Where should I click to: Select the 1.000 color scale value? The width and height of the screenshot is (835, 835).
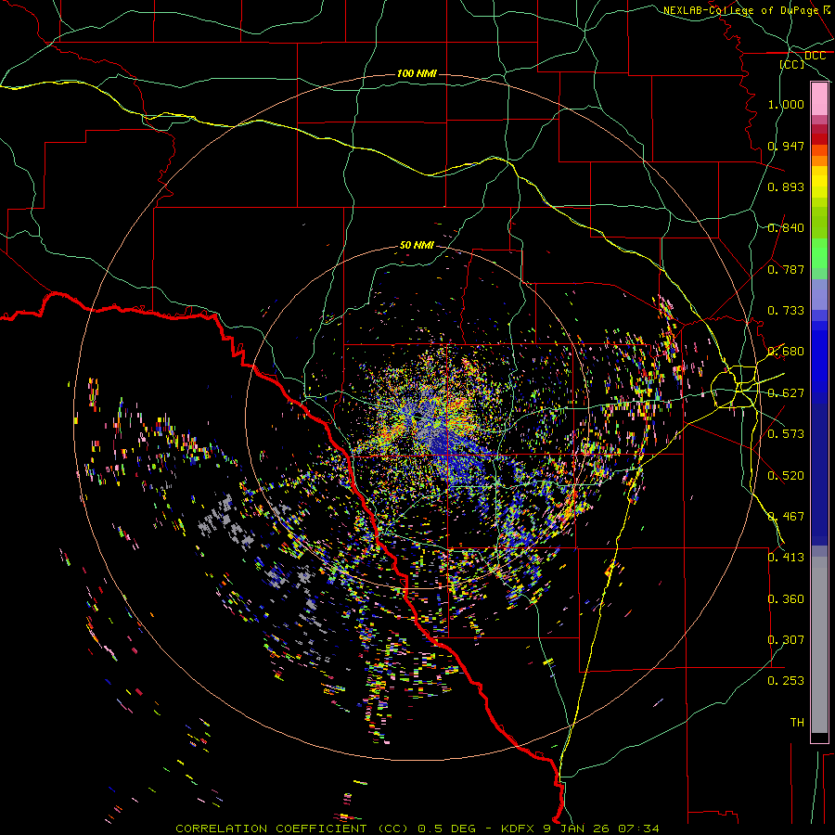point(786,104)
